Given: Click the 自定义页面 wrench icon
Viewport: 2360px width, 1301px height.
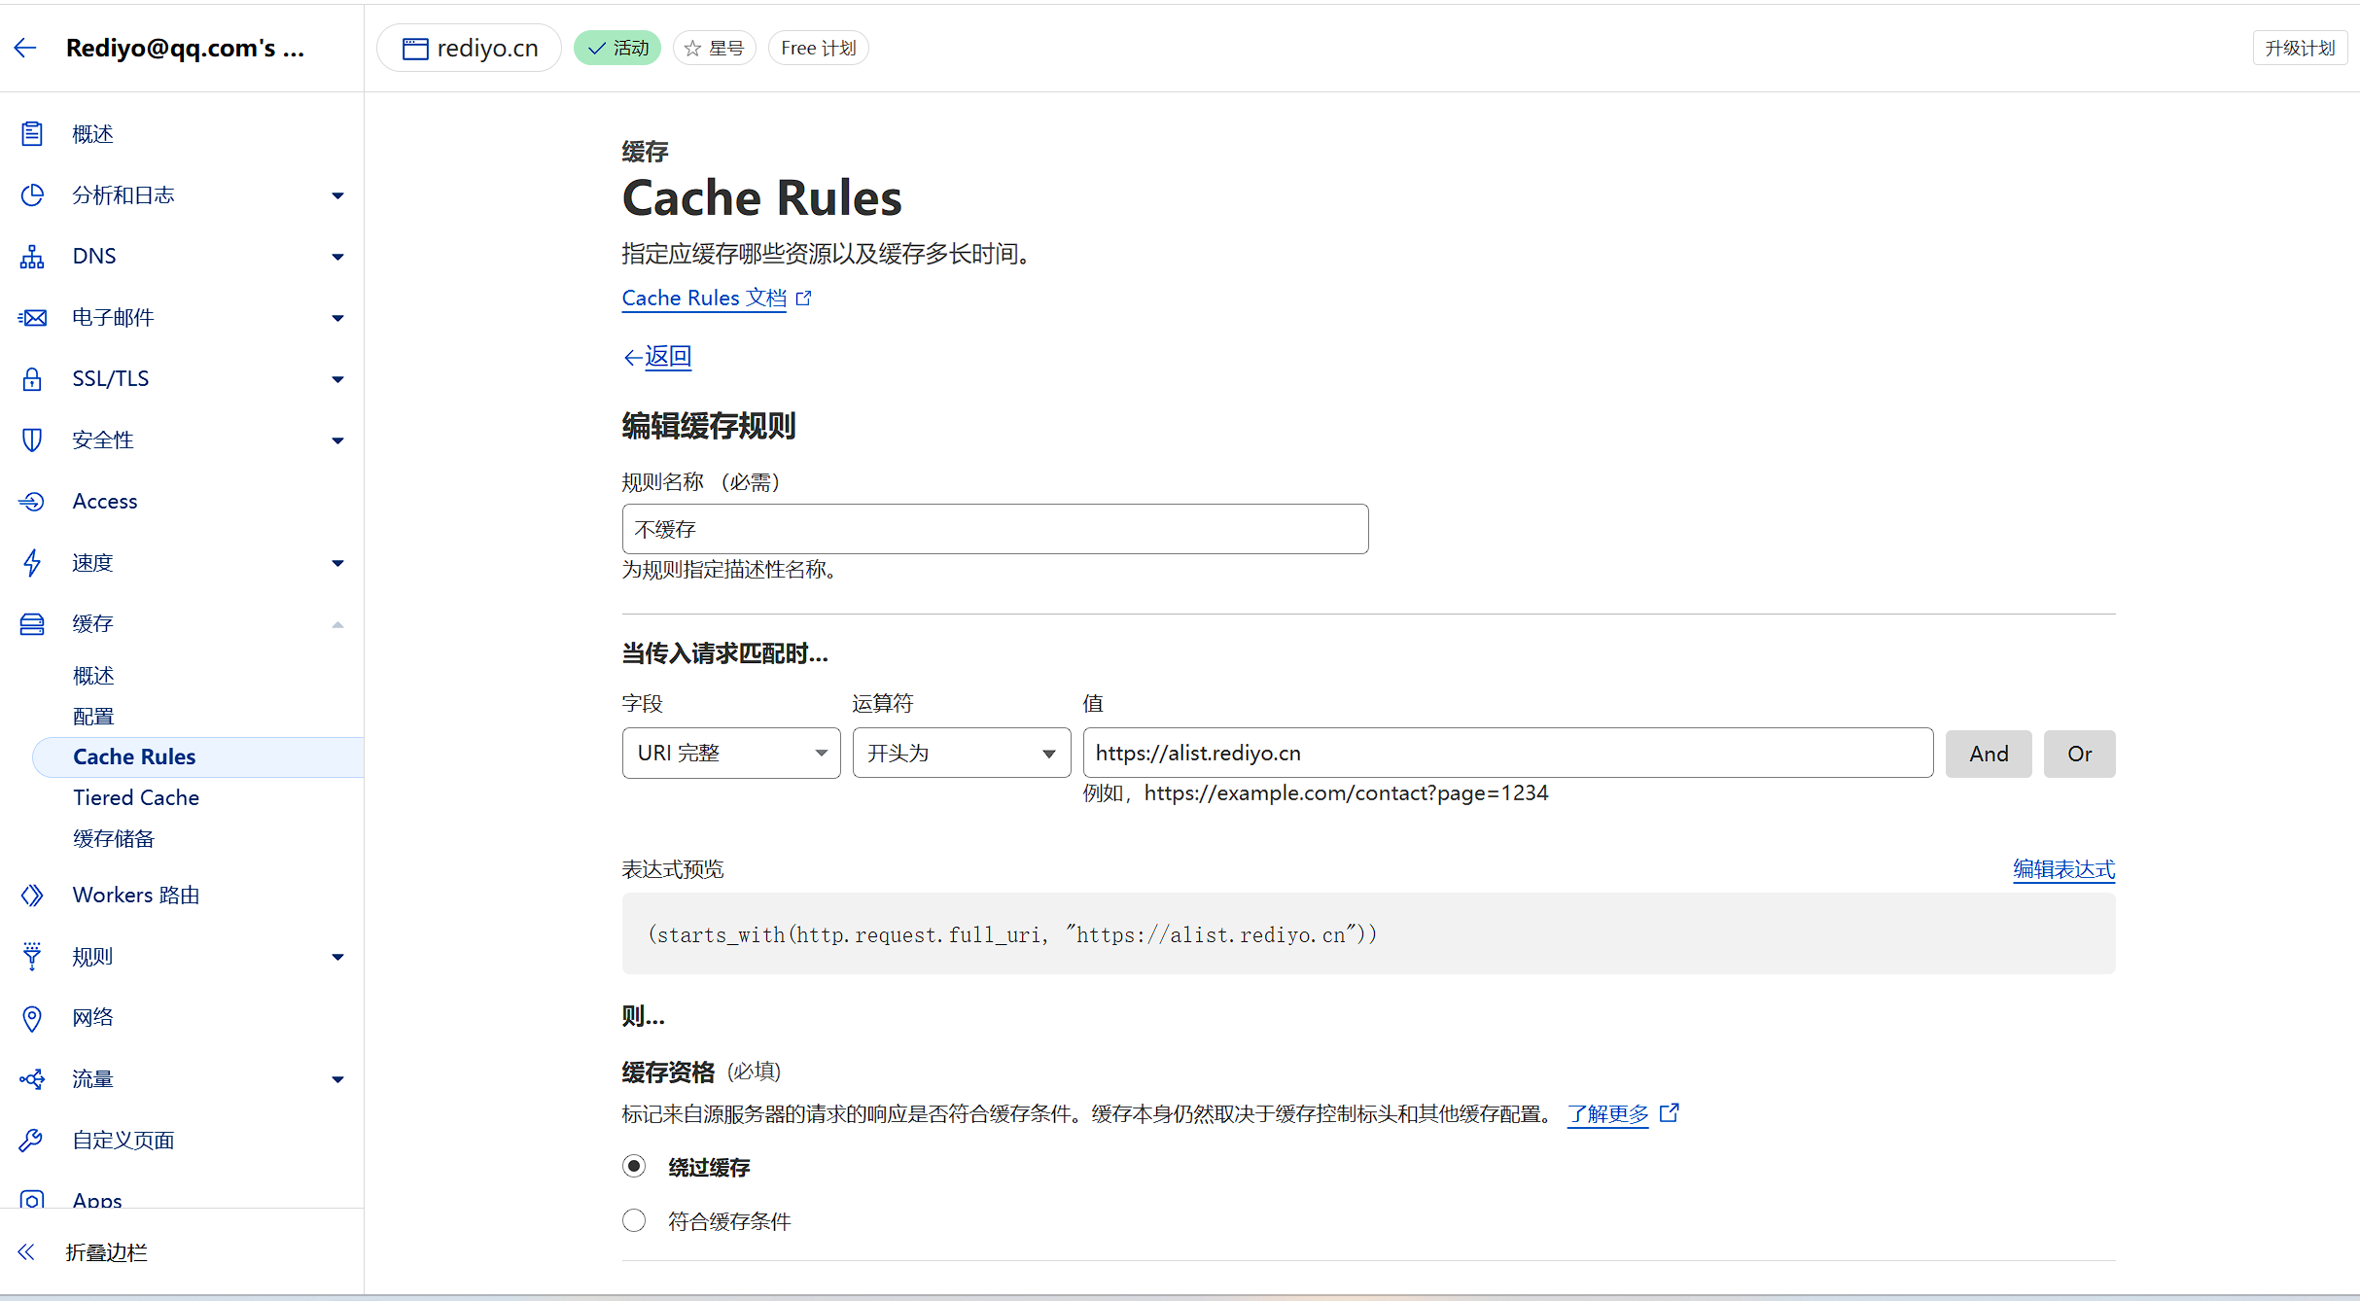Looking at the screenshot, I should (x=32, y=1141).
